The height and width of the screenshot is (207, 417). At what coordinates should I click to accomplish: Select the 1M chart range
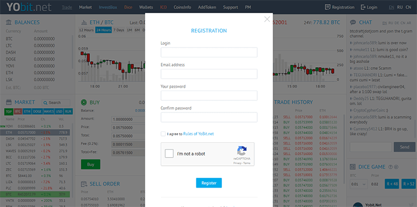[x=129, y=30]
